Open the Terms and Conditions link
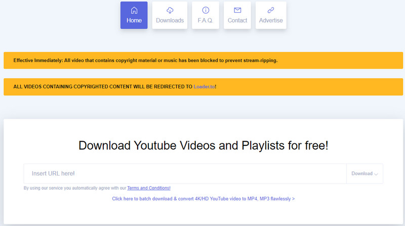Viewport: 405px width, 226px height. point(149,188)
